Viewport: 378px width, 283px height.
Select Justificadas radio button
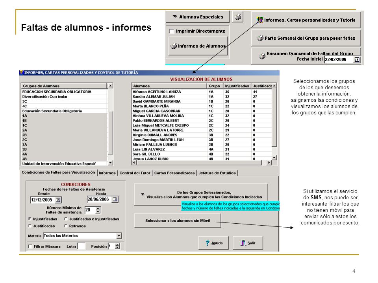[x=30, y=226]
